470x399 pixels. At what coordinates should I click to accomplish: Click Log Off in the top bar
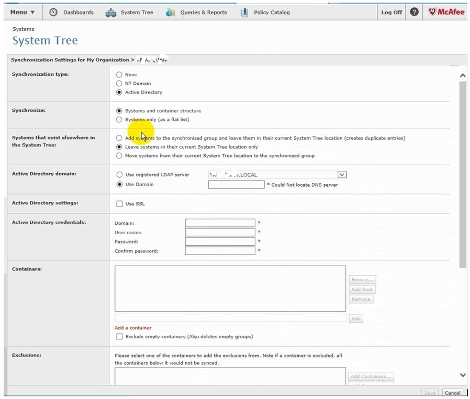(x=391, y=12)
